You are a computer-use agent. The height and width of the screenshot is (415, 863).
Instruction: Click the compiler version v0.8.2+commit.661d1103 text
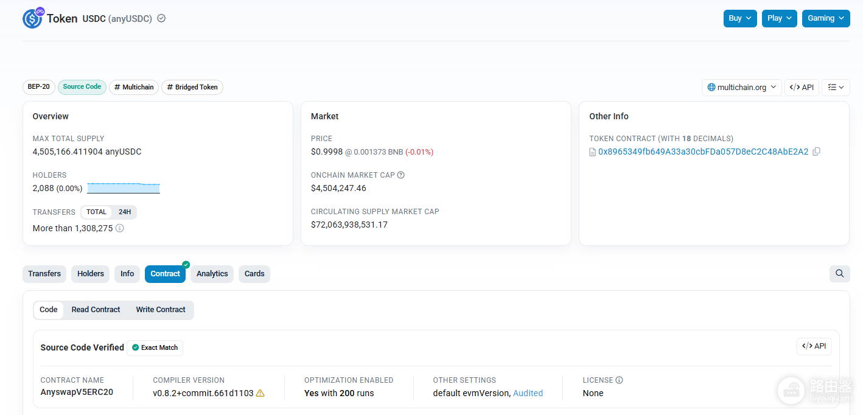[203, 393]
